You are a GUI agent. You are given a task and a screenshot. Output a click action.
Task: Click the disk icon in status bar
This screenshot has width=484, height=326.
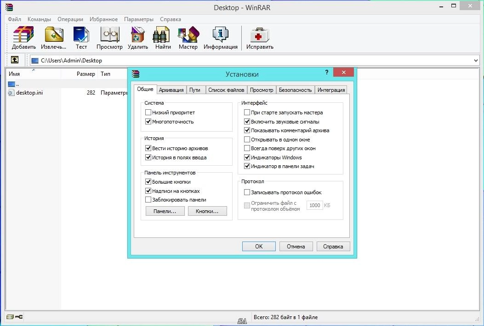(10, 317)
